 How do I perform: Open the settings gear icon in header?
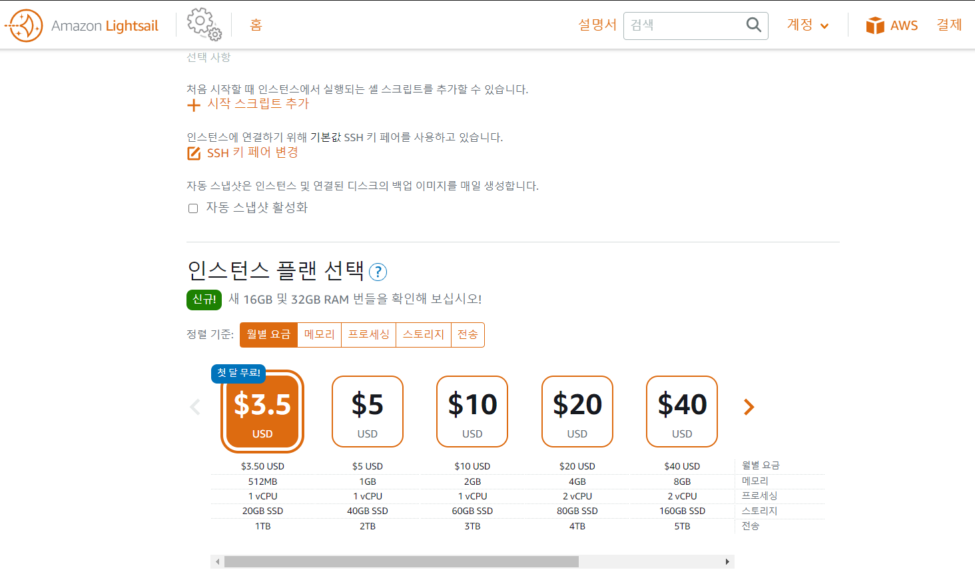coord(204,25)
